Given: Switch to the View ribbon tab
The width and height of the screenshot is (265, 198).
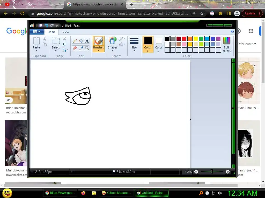Looking at the screenshot, I should tap(66, 32).
